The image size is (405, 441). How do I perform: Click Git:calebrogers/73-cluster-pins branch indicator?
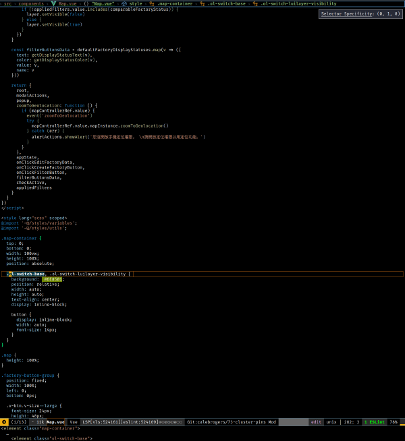pos(226,422)
